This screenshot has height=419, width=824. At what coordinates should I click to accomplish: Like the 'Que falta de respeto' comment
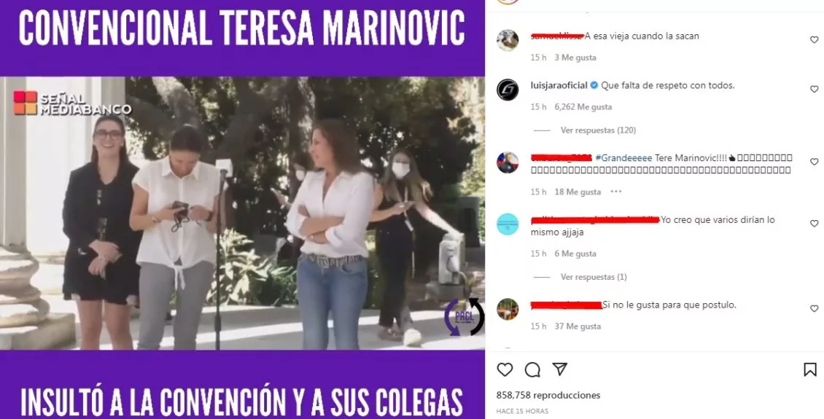click(x=814, y=89)
